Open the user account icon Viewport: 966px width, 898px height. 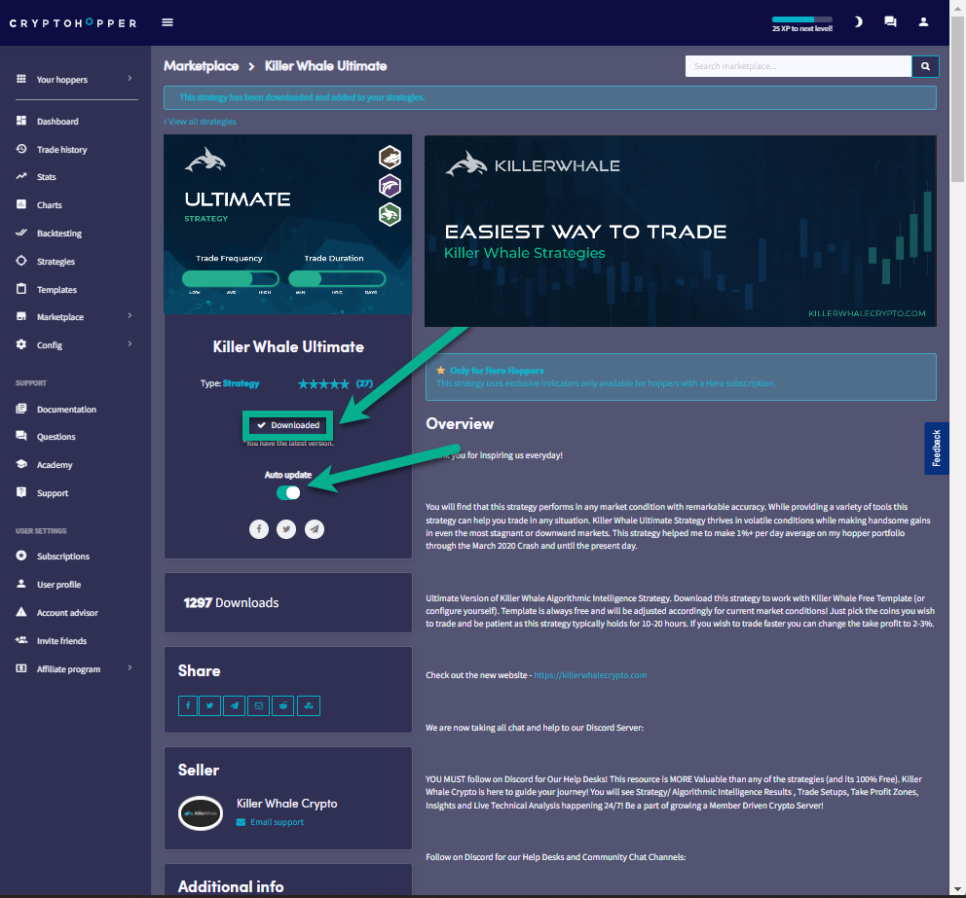pos(924,22)
